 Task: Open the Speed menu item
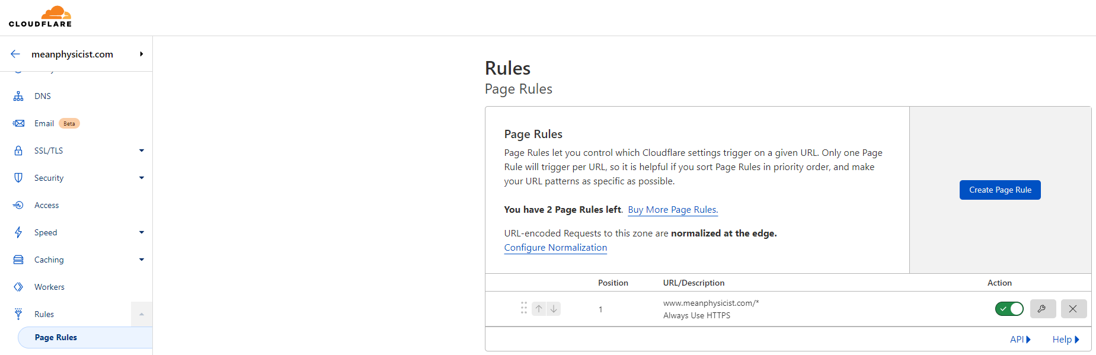point(46,232)
